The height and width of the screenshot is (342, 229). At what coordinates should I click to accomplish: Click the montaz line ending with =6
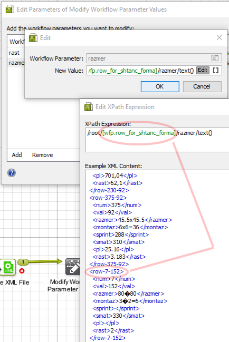click(130, 301)
